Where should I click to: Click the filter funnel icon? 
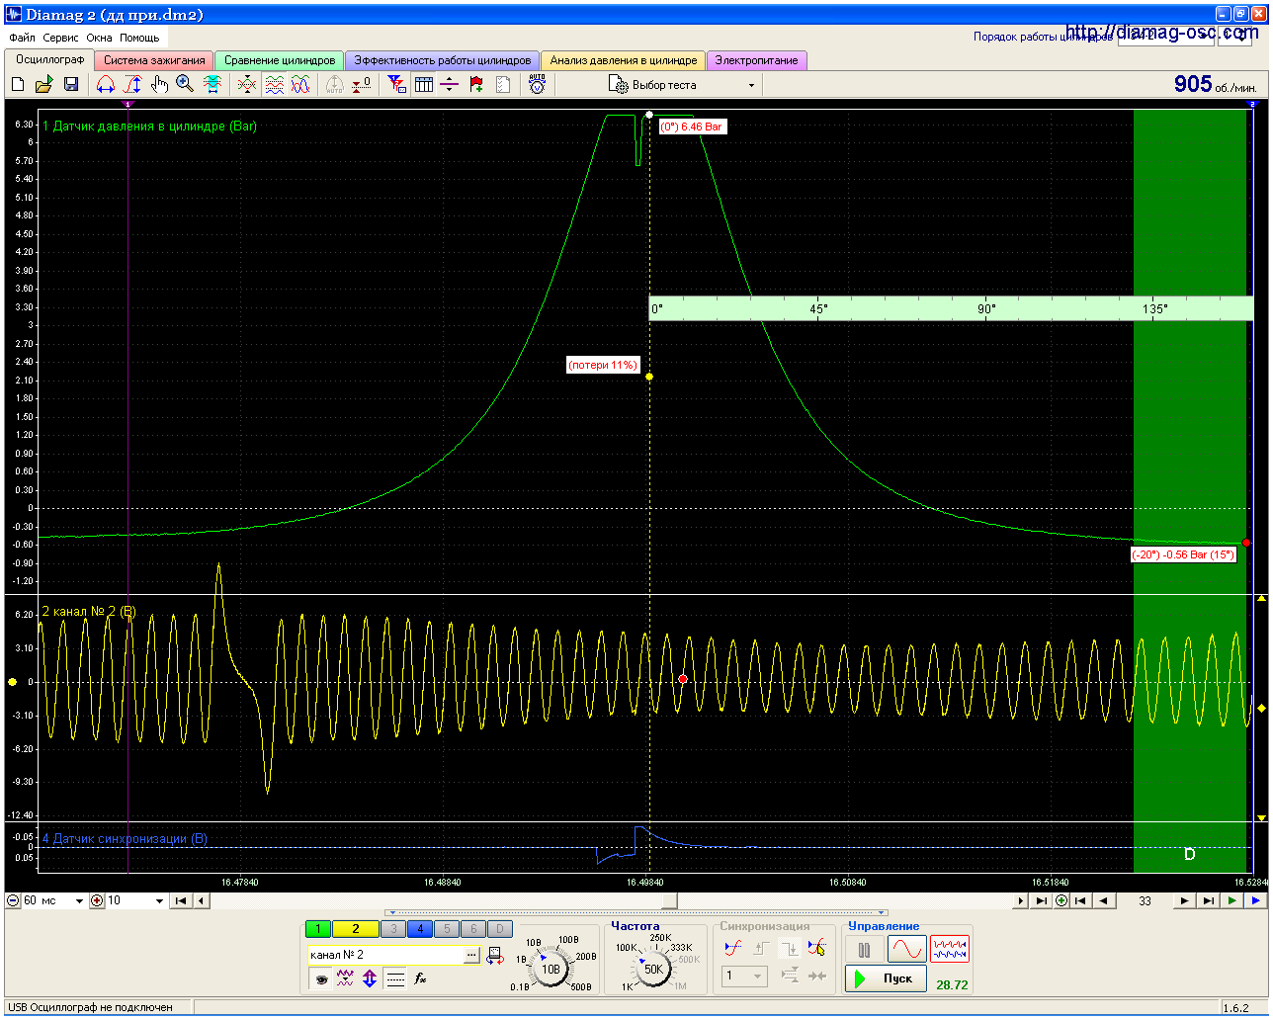point(396,85)
